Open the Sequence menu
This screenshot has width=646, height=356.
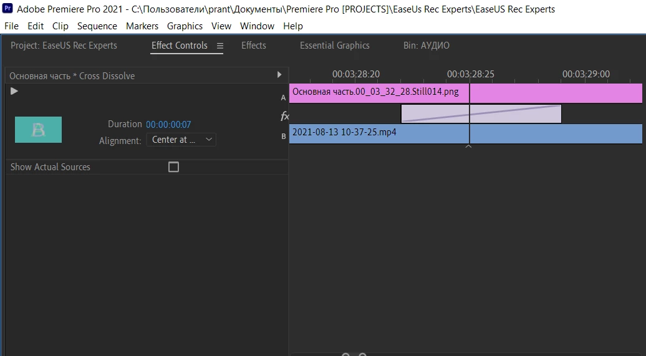click(97, 26)
